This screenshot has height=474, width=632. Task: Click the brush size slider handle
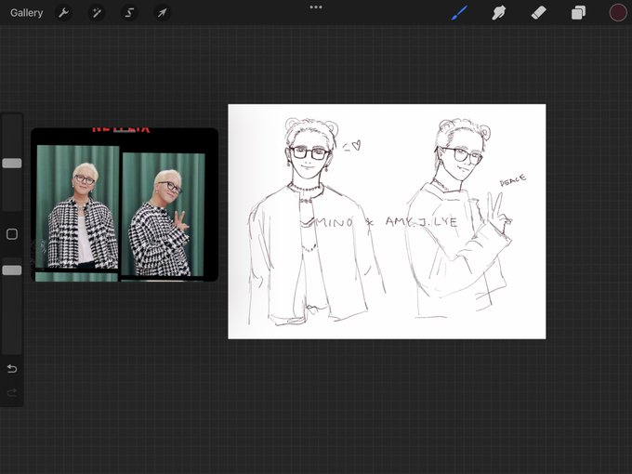(x=12, y=164)
